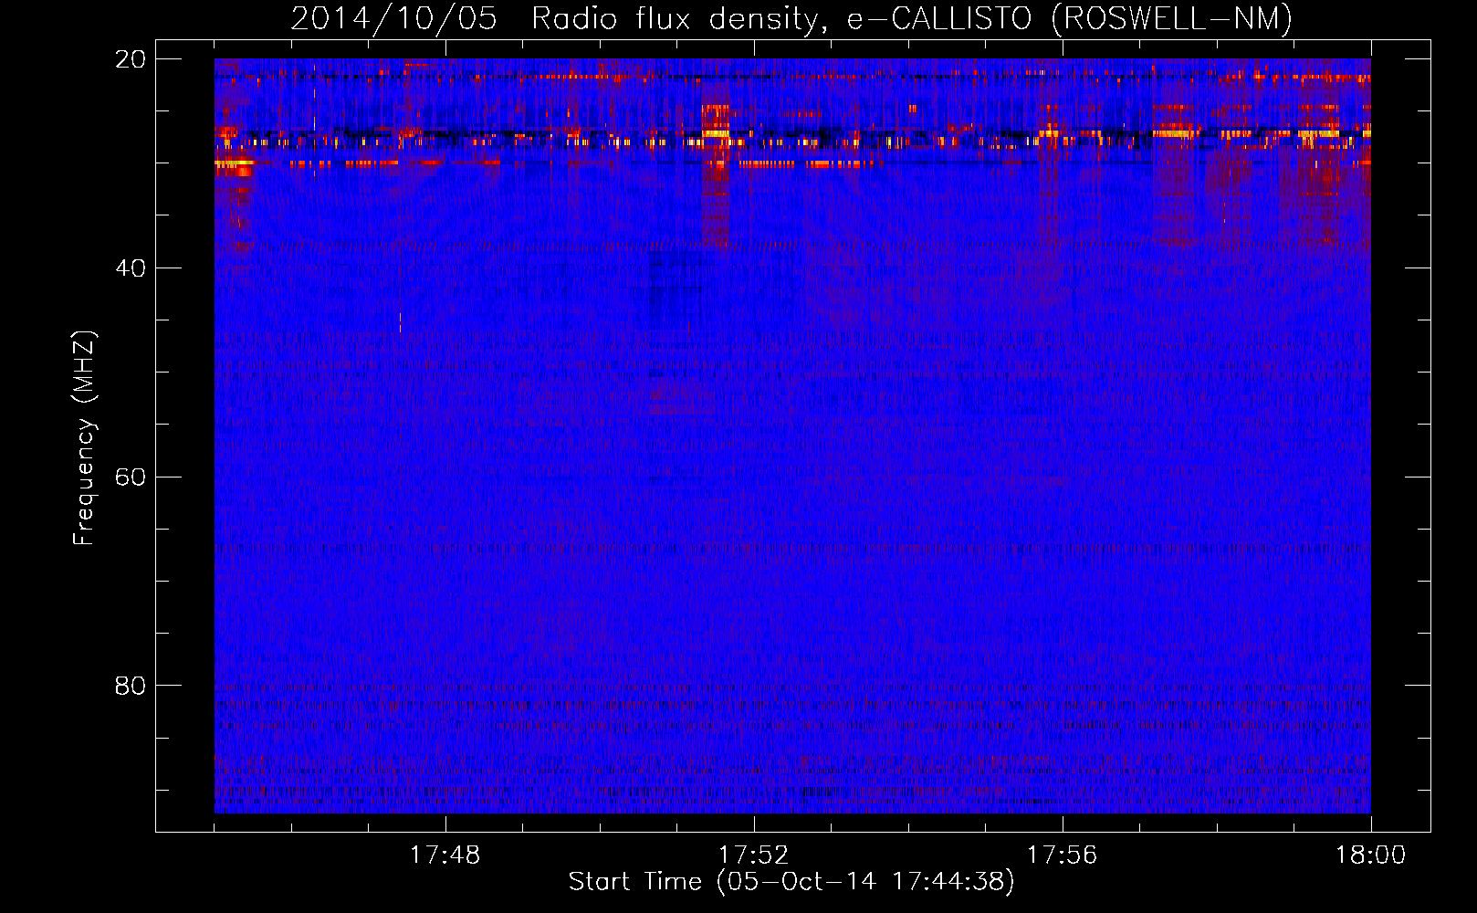This screenshot has height=913, width=1477.
Task: Click the frequency tick label "20"
Action: 131,58
